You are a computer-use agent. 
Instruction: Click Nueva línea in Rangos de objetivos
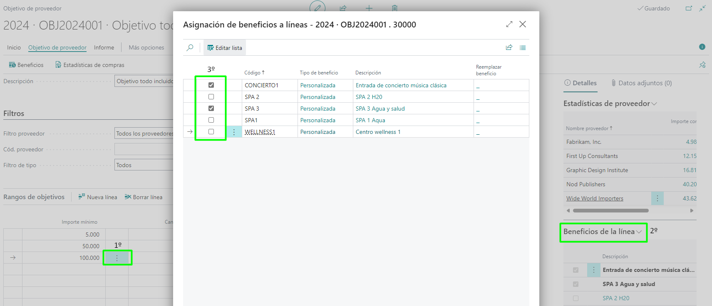coord(98,197)
